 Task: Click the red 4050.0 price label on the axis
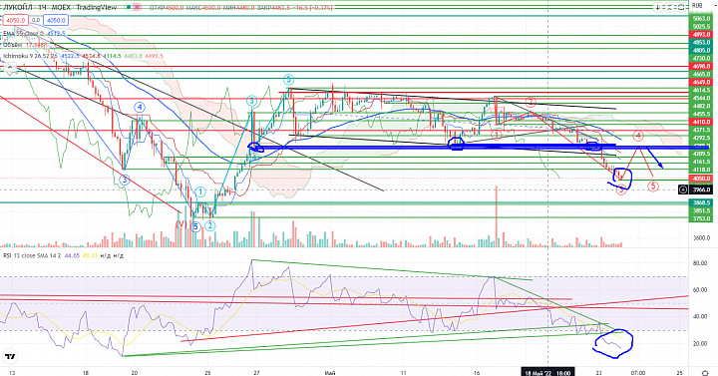coord(701,179)
